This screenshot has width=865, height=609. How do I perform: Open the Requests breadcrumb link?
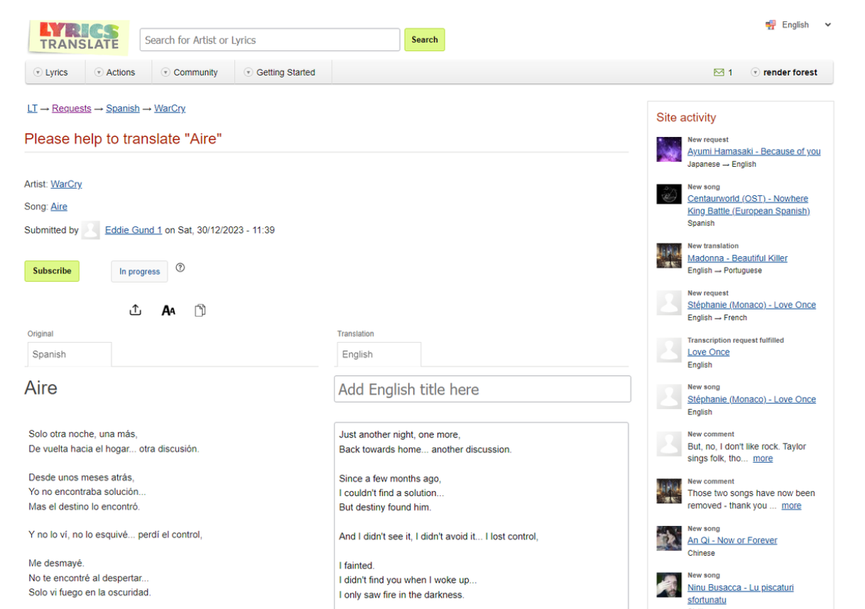coord(72,109)
